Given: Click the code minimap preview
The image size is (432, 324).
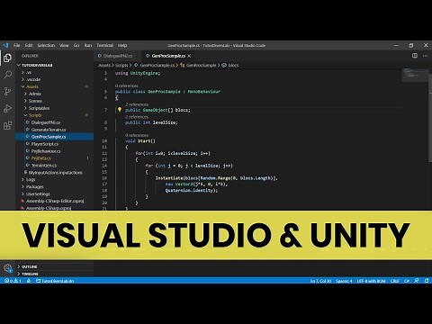Looking at the screenshot, I should point(415,75).
